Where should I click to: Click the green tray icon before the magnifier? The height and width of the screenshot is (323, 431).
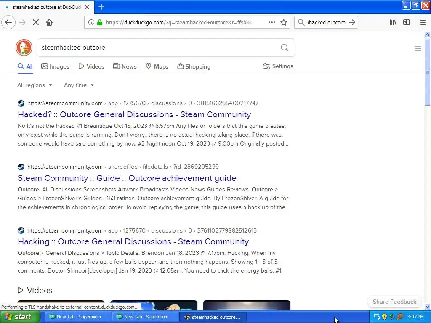[x=392, y=317]
